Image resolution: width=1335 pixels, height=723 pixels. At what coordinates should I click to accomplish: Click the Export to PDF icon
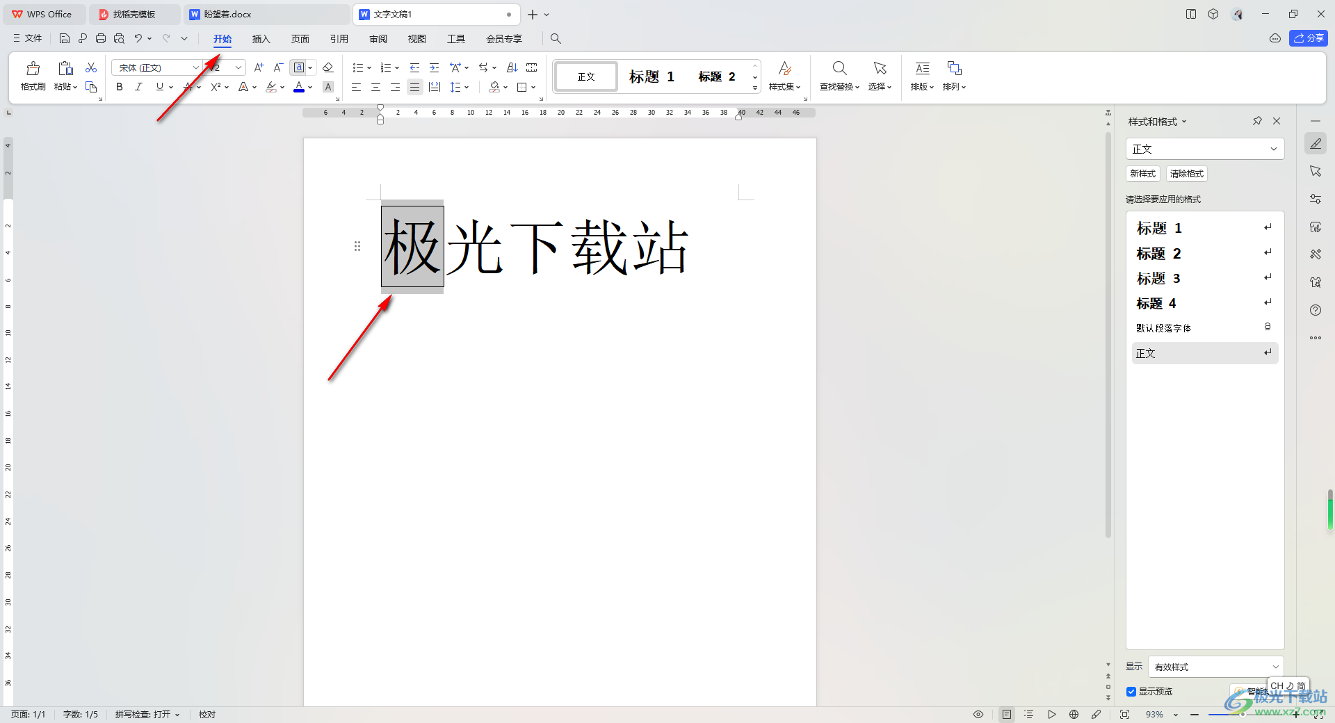pyautogui.click(x=83, y=38)
